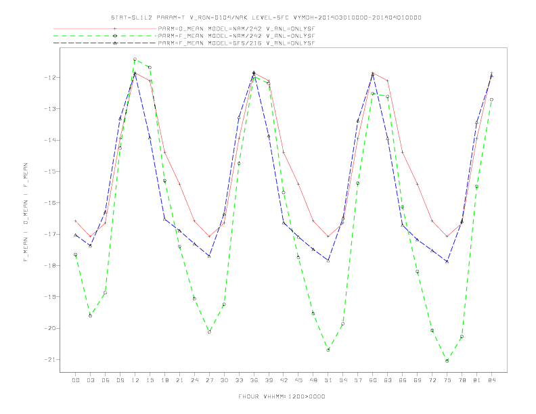Click the 63 forecast hour tick label
536x414 pixels.
coord(388,380)
